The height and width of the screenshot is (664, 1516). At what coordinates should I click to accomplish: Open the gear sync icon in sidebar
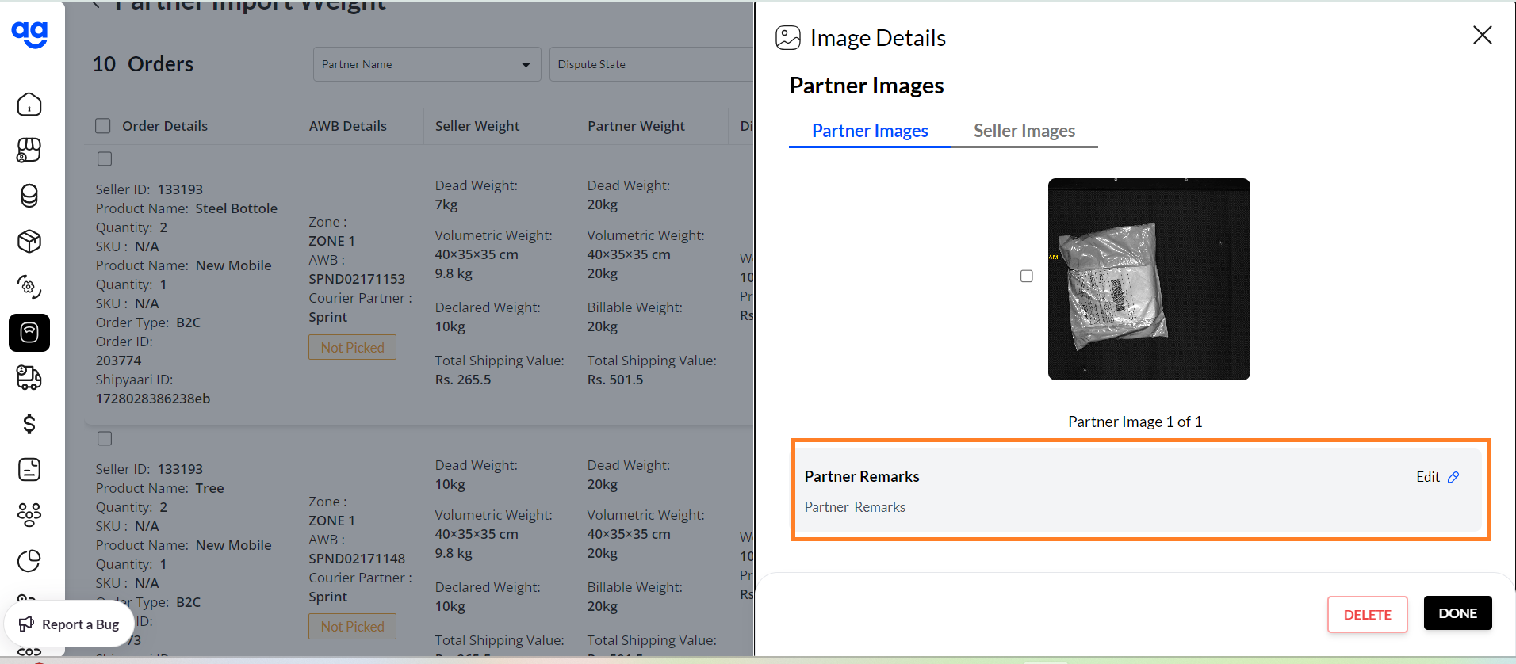click(29, 287)
